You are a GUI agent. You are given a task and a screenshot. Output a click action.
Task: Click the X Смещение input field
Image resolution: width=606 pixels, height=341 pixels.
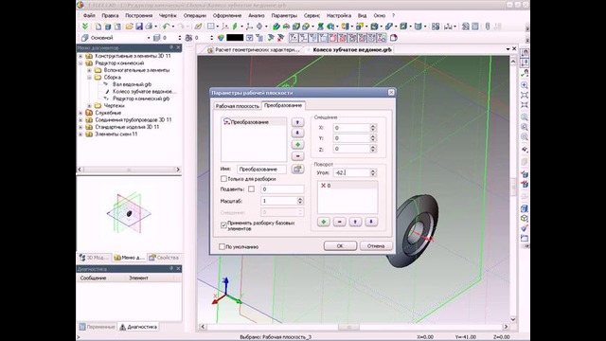pos(351,128)
